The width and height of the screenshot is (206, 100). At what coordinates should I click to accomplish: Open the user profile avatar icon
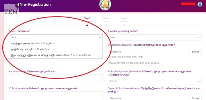(200, 4)
